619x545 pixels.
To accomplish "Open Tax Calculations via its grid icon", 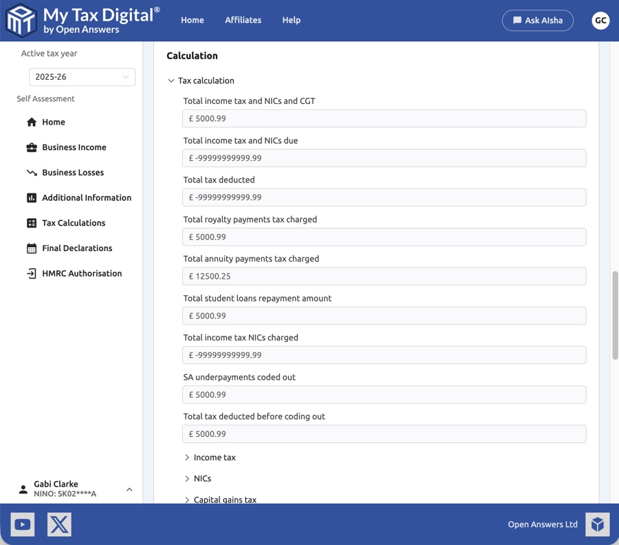I will (x=32, y=222).
